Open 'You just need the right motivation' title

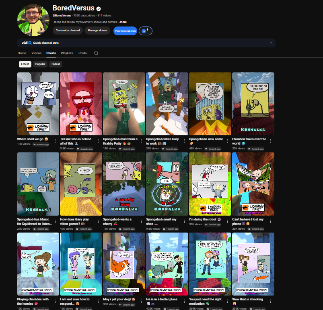pos(206,301)
